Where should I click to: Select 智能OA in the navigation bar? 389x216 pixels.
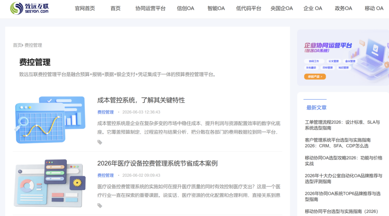point(216,8)
